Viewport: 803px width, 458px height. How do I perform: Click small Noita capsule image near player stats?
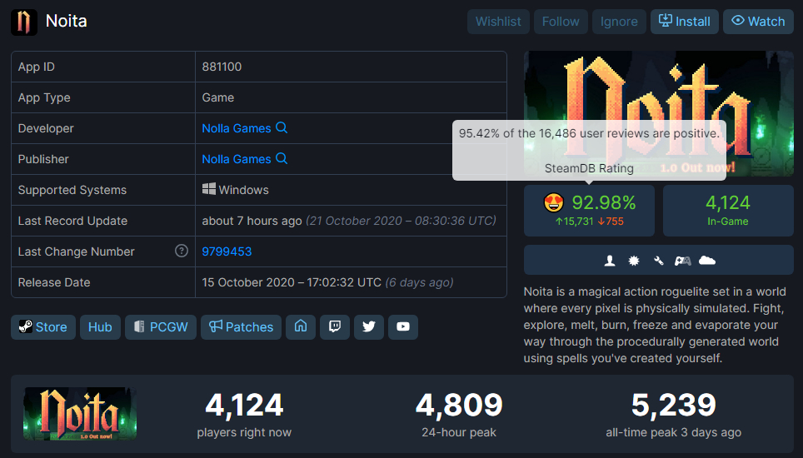[x=80, y=414]
